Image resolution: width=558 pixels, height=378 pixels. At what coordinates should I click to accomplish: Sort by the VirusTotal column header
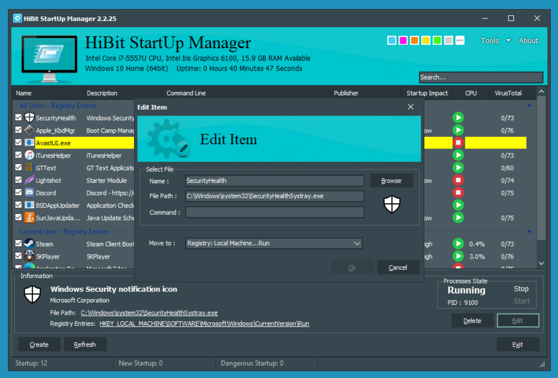pos(508,93)
